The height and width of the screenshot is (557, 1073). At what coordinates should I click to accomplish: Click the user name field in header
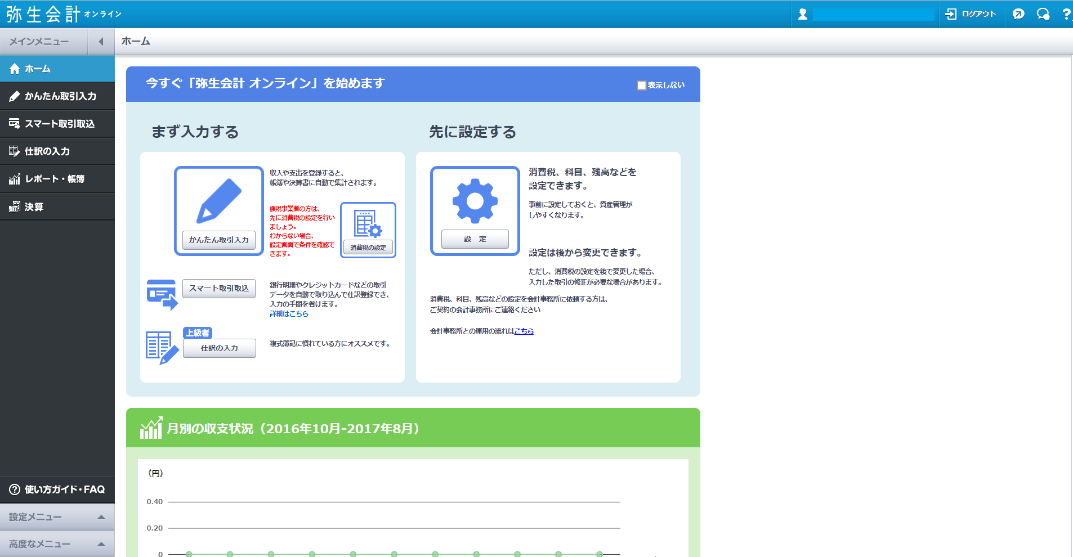tap(874, 14)
